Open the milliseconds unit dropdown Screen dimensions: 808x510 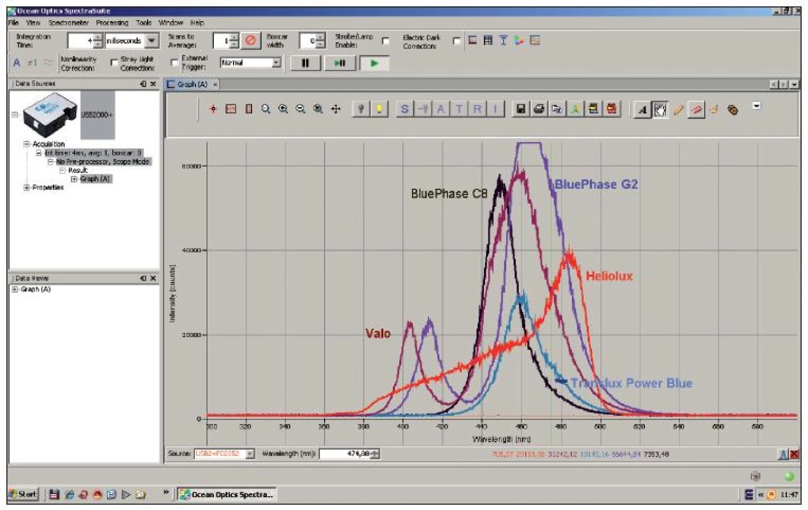pos(151,41)
